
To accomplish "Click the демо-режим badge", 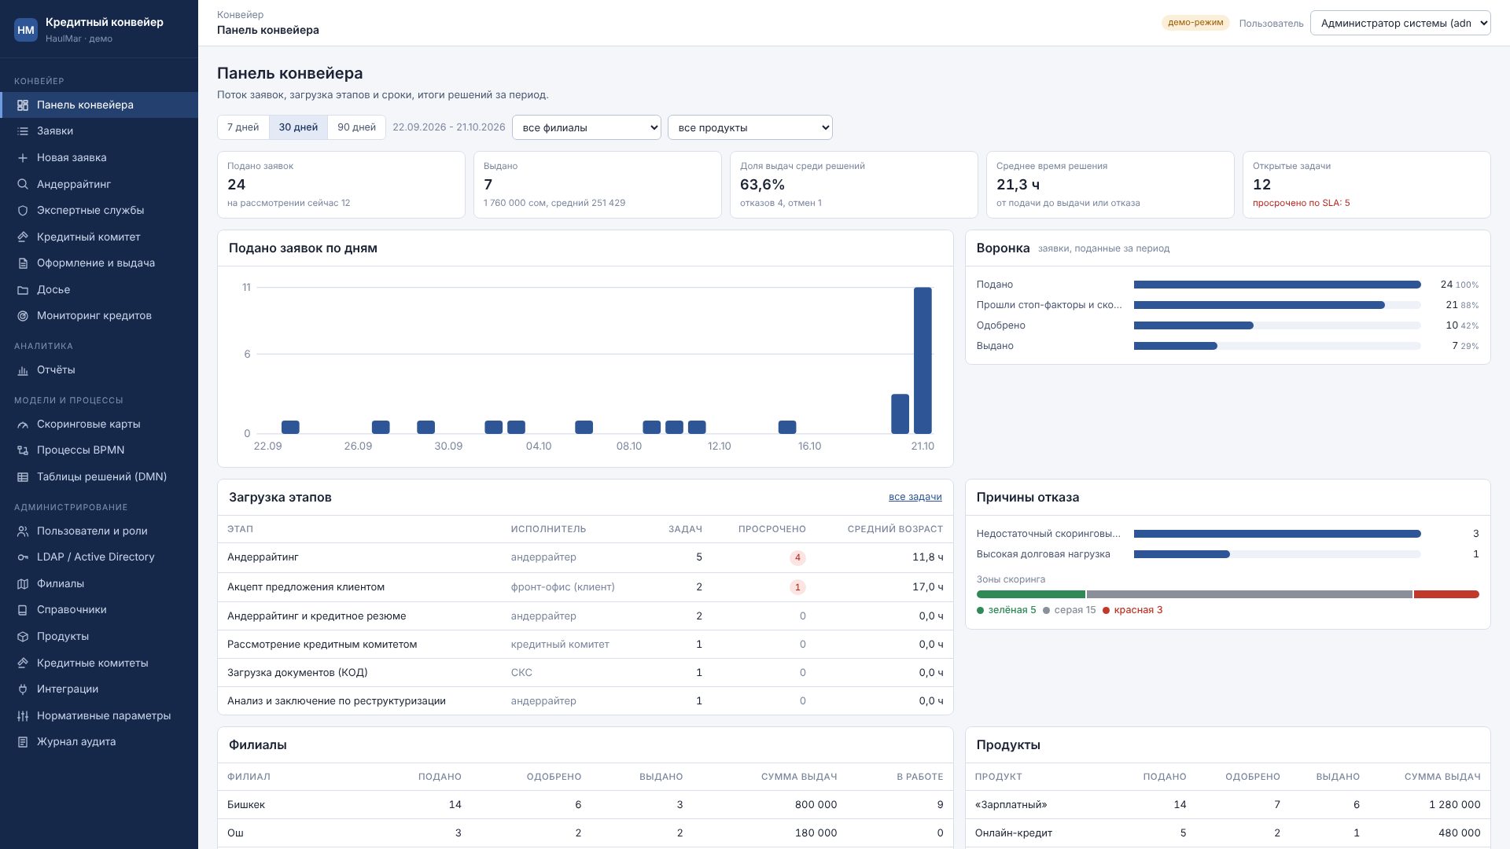I will 1195,23.
